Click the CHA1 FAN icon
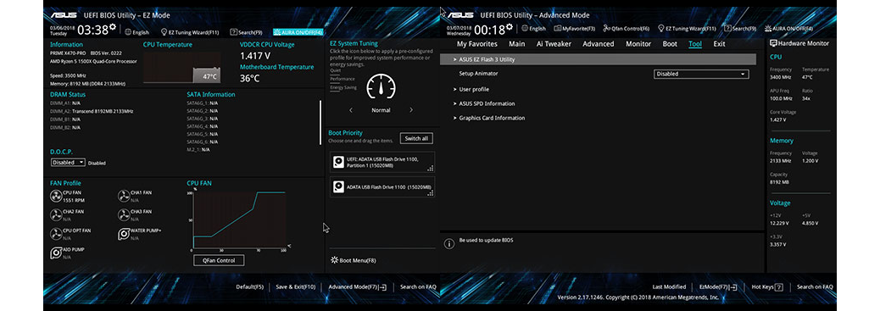The height and width of the screenshot is (311, 880). (x=124, y=196)
